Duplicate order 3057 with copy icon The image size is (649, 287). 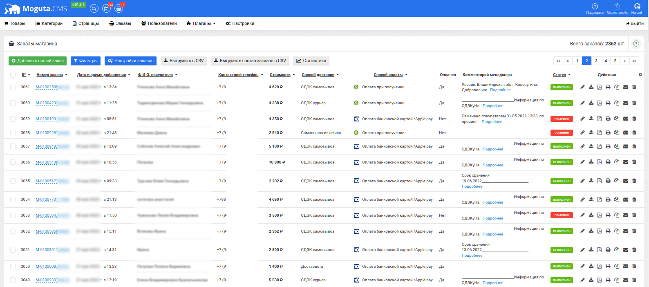coord(617,146)
